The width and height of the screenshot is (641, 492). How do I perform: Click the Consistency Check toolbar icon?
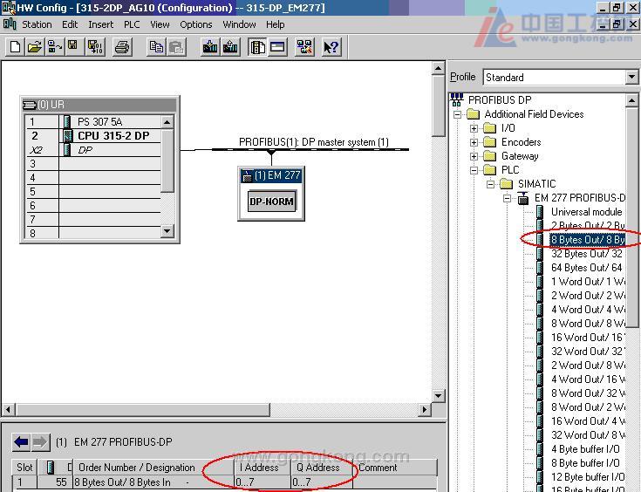pyautogui.click(x=304, y=46)
